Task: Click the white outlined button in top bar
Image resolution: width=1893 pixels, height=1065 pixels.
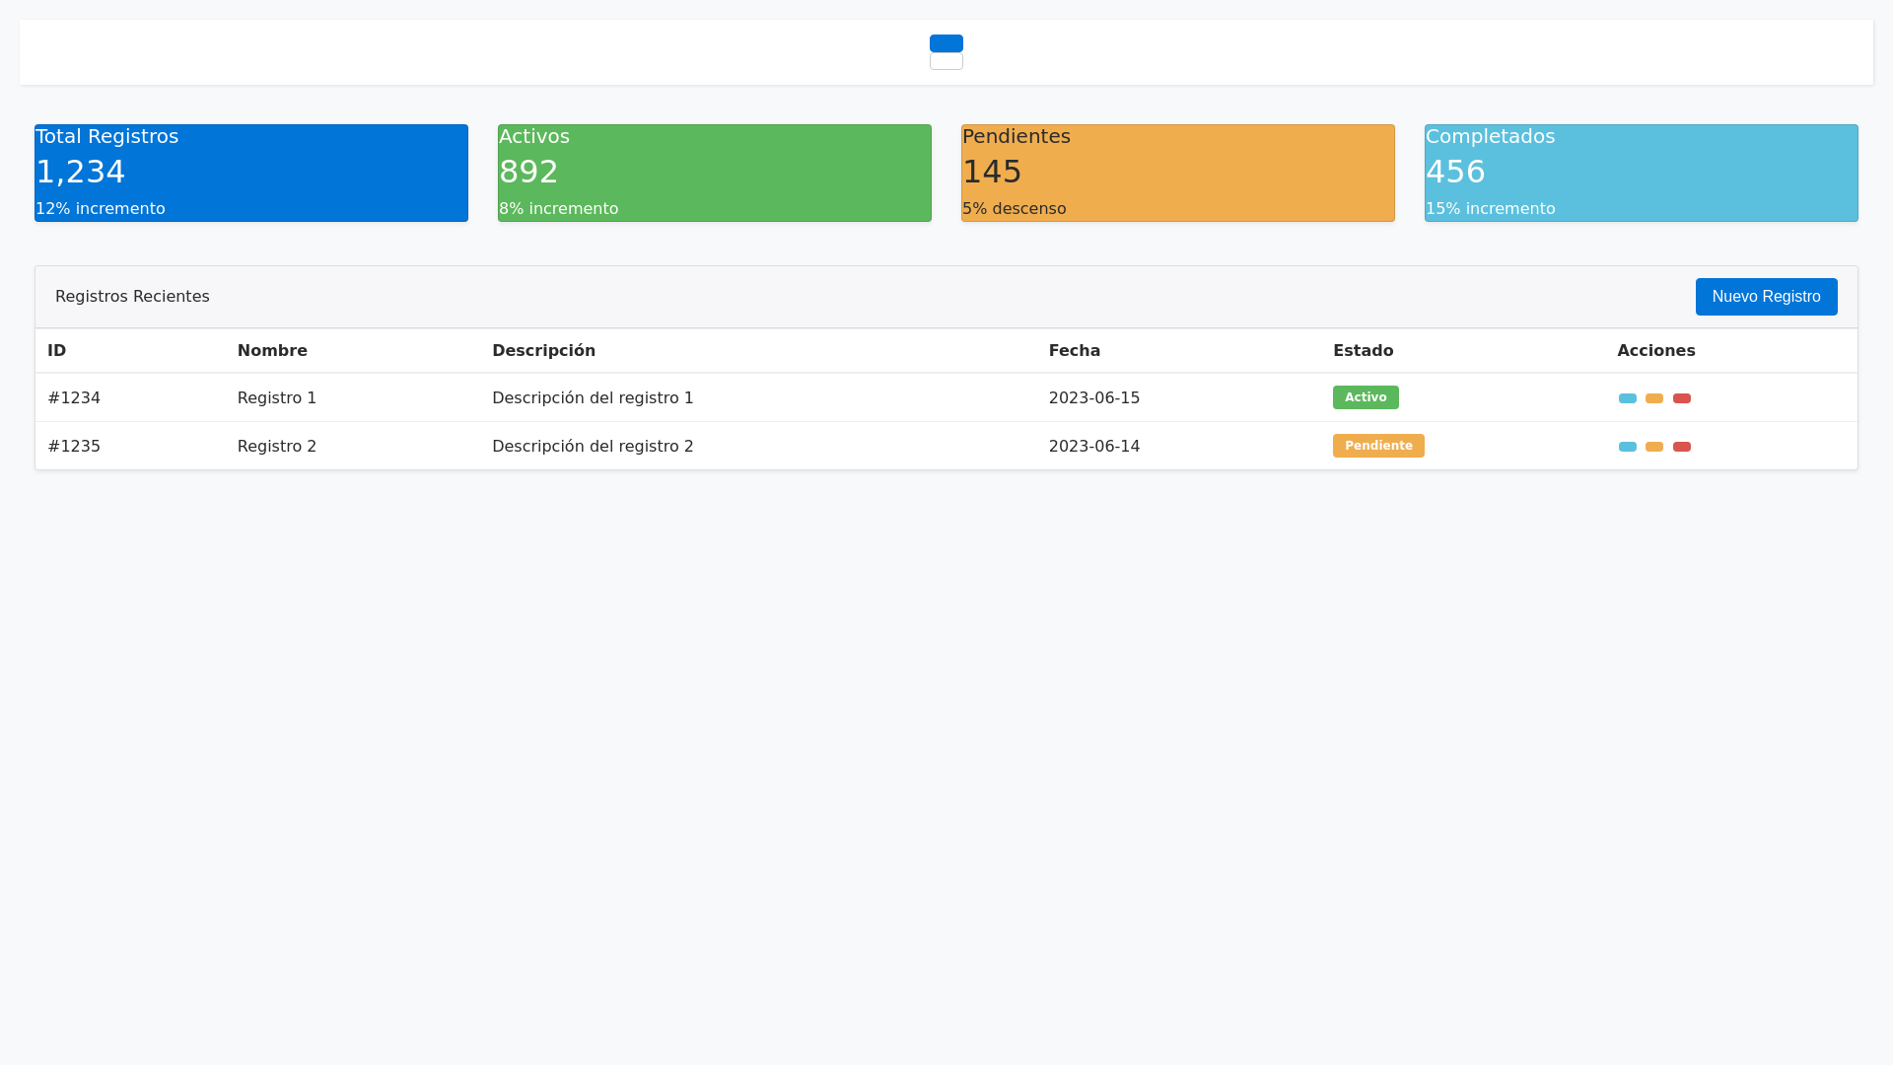Action: click(x=946, y=61)
